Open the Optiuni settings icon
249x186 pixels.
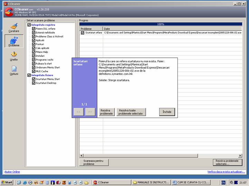click(14, 70)
